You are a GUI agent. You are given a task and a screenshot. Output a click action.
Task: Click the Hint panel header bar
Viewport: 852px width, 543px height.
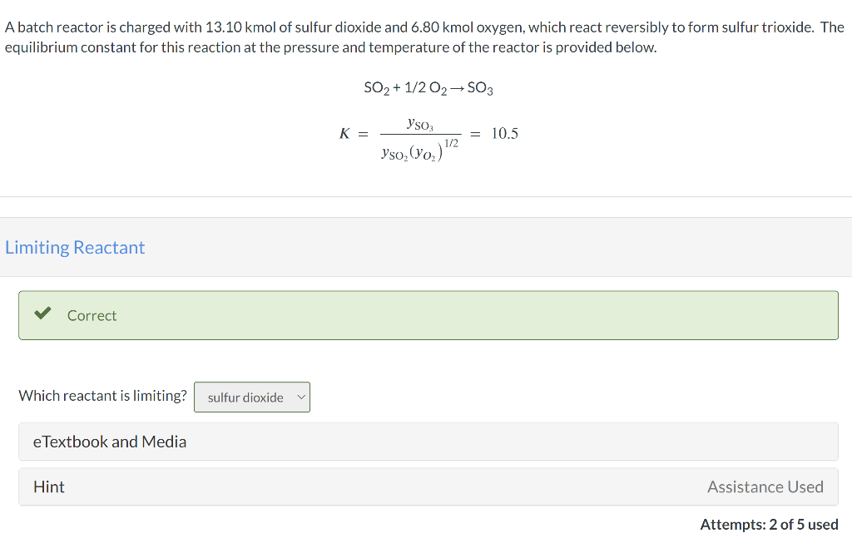tap(428, 486)
